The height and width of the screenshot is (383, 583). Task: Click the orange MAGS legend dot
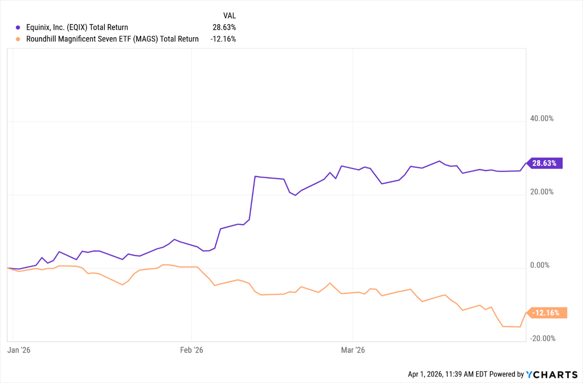click(x=18, y=39)
